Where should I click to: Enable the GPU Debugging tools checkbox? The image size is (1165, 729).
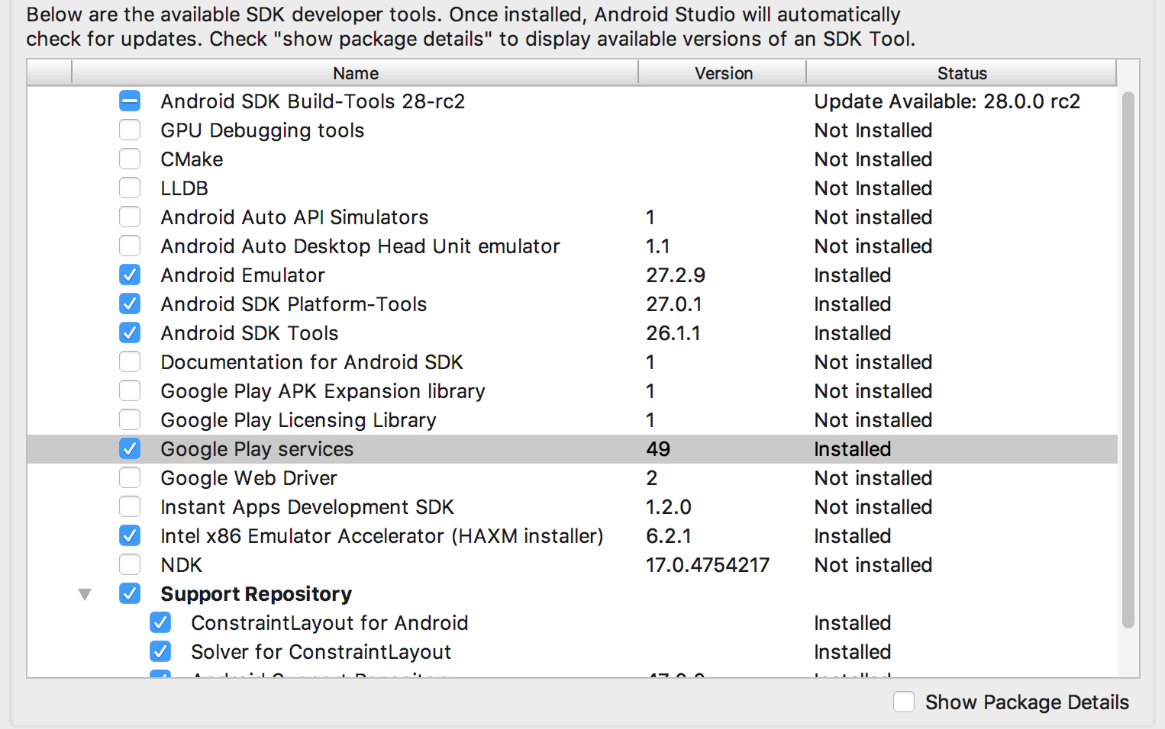pyautogui.click(x=130, y=130)
